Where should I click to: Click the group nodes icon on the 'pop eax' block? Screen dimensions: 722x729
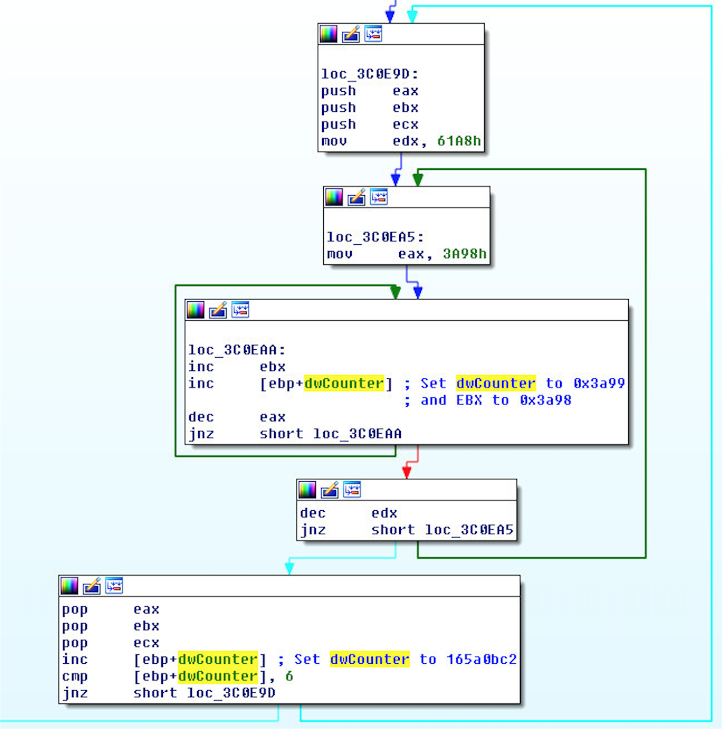[114, 586]
